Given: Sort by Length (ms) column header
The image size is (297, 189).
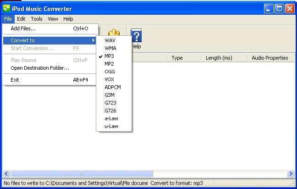Looking at the screenshot, I should coord(224,58).
